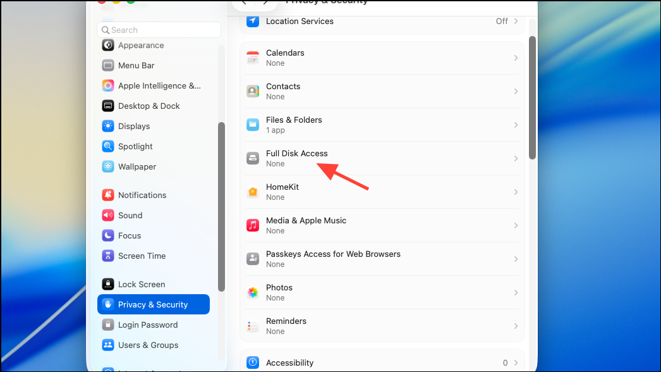Open Media & Apple Music via chevron
Viewport: 661px width, 372px height.
pyautogui.click(x=516, y=225)
